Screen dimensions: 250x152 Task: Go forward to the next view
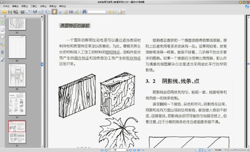[x=143, y=150]
